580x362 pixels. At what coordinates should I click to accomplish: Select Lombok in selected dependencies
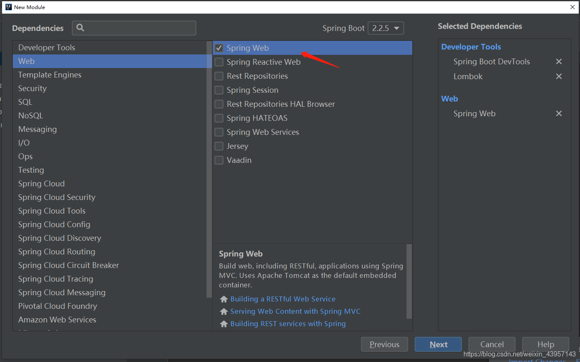pyautogui.click(x=468, y=76)
